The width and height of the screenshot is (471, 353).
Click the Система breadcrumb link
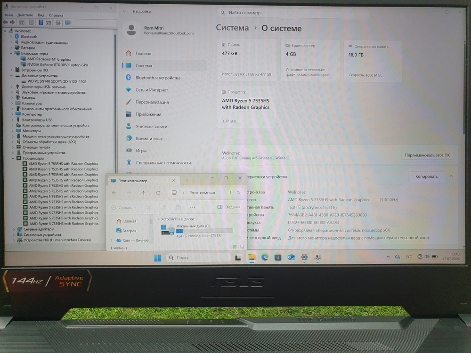232,28
